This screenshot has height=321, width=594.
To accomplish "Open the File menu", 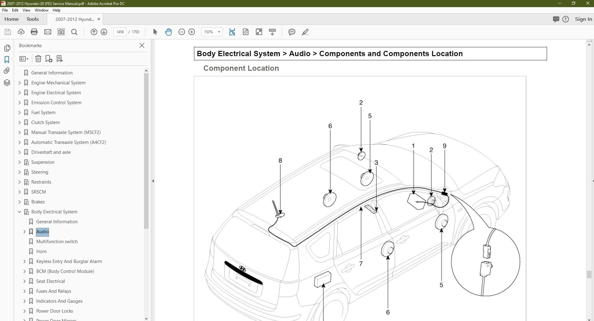I will pos(5,10).
